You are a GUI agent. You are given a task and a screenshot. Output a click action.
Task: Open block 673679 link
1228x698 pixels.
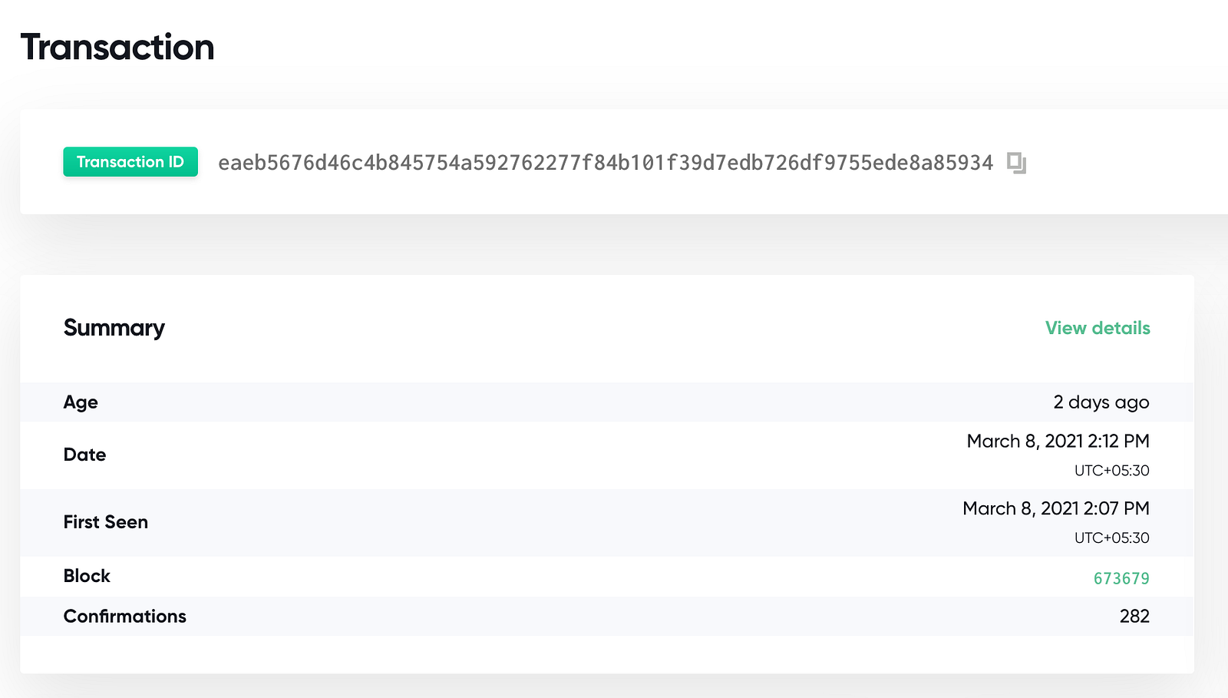tap(1121, 578)
